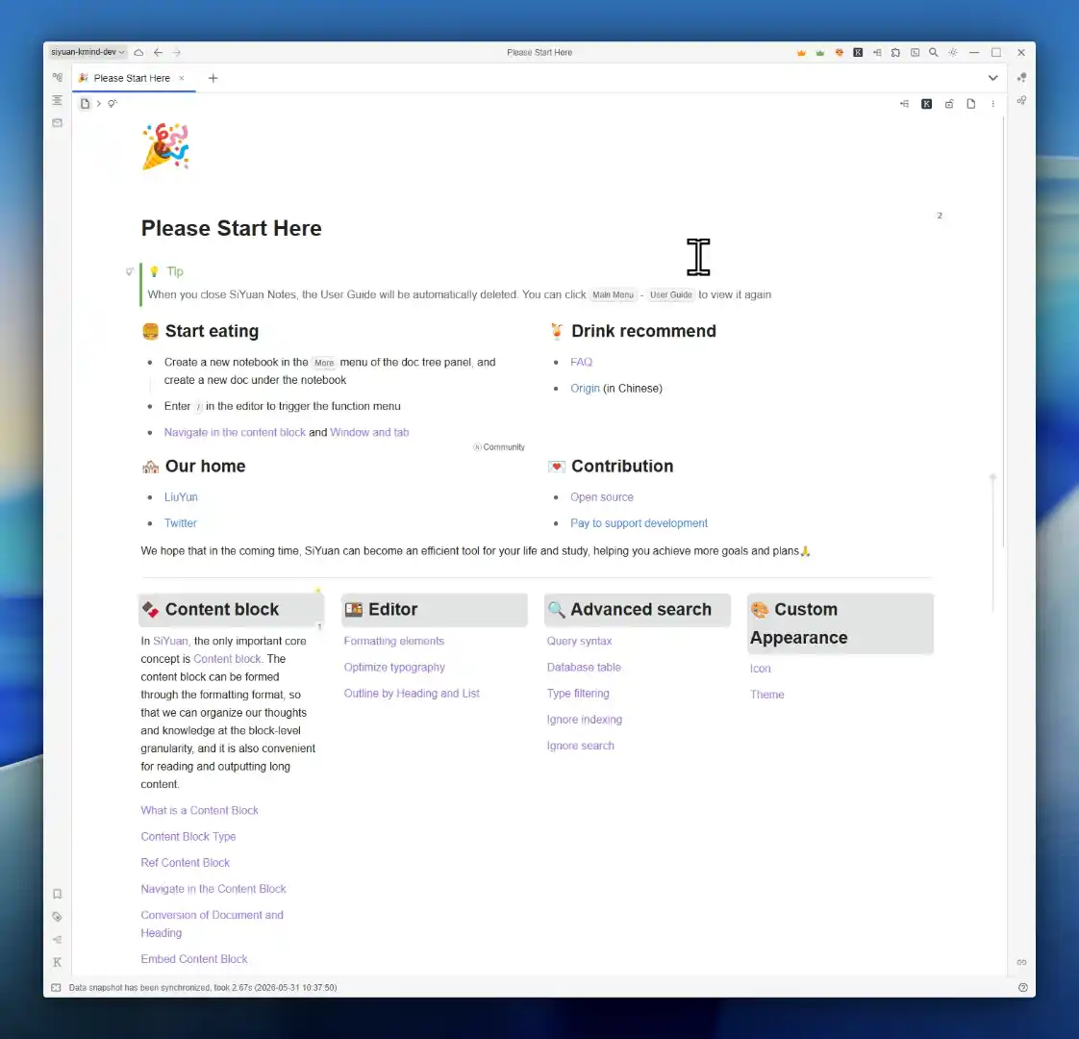Screen dimensions: 1079x1039
Task: Click the cloud sync icon
Action: coord(138,52)
